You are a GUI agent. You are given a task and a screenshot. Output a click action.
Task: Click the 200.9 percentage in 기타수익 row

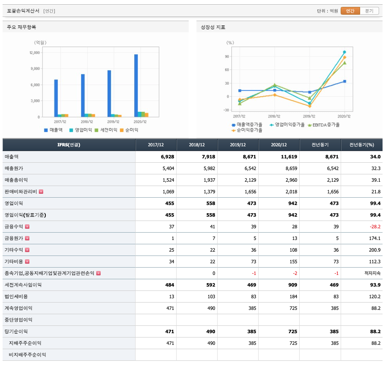pyautogui.click(x=375, y=250)
